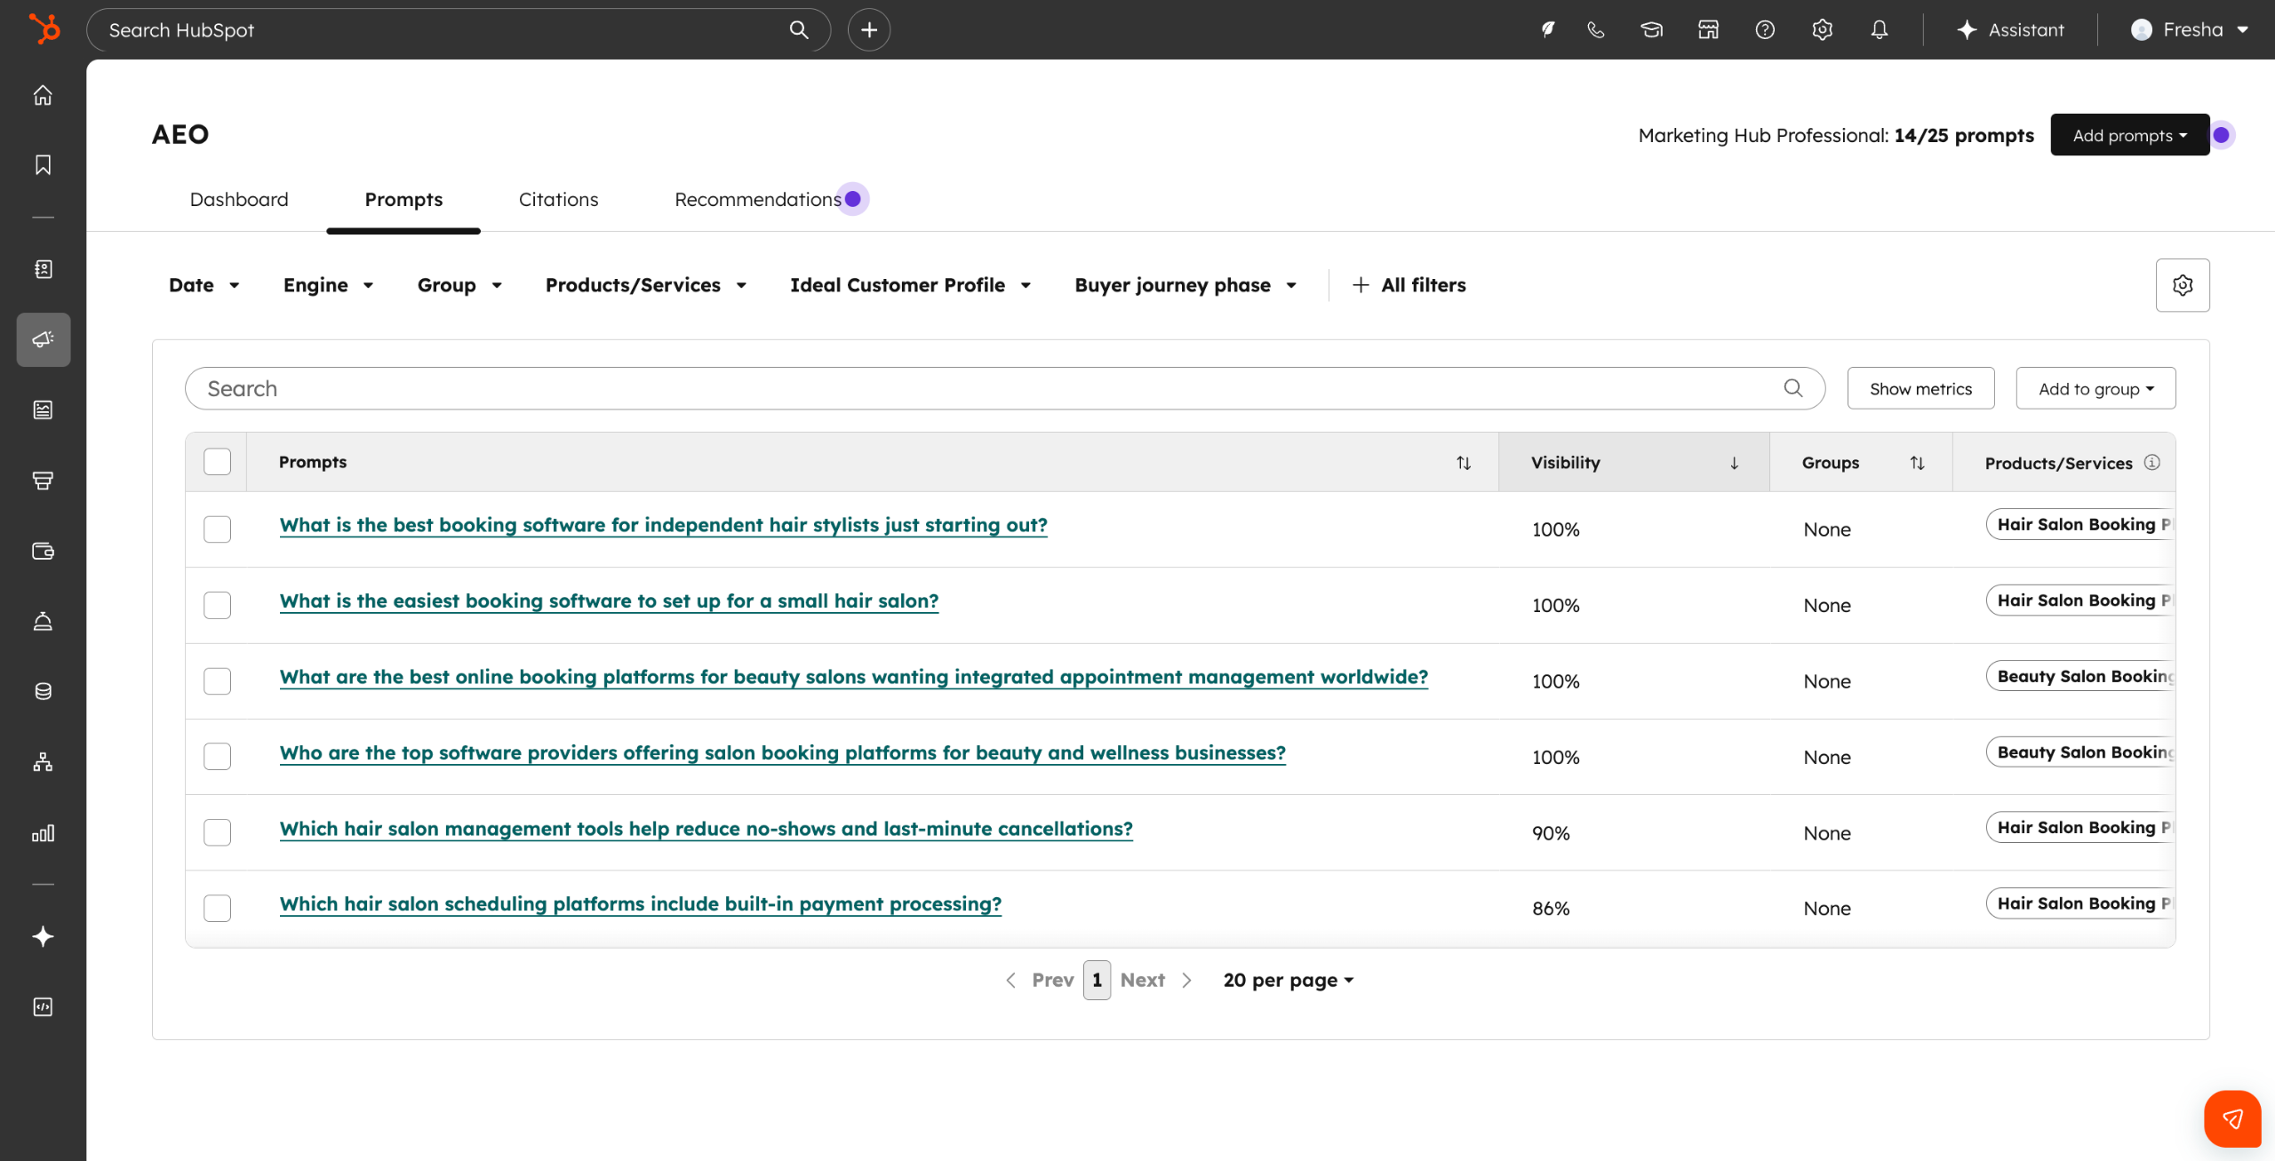Expand the Buyer journey phase filter
Image resolution: width=2275 pixels, height=1161 pixels.
(1185, 285)
